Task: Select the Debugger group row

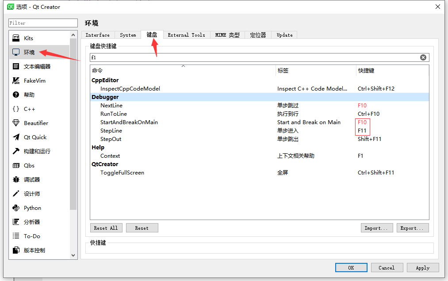Action: (260, 97)
